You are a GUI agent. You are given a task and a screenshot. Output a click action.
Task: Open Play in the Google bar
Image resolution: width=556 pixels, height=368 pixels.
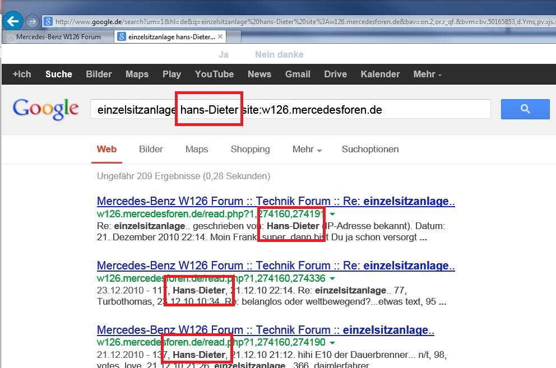click(172, 74)
